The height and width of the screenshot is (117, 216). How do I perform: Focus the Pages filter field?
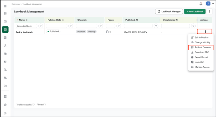click(111, 26)
